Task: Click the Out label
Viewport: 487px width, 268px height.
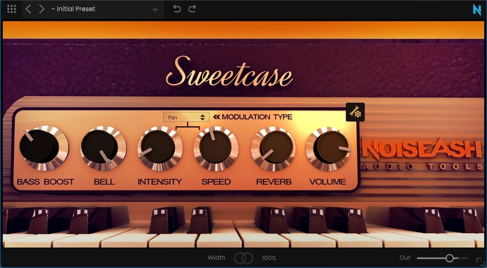Action: [x=405, y=258]
